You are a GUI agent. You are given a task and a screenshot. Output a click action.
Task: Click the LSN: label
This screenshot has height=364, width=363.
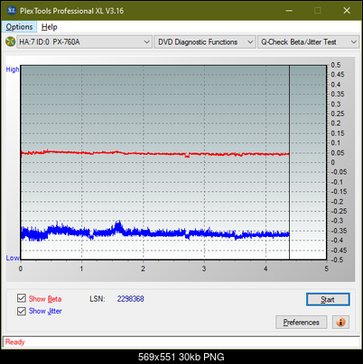coord(98,299)
